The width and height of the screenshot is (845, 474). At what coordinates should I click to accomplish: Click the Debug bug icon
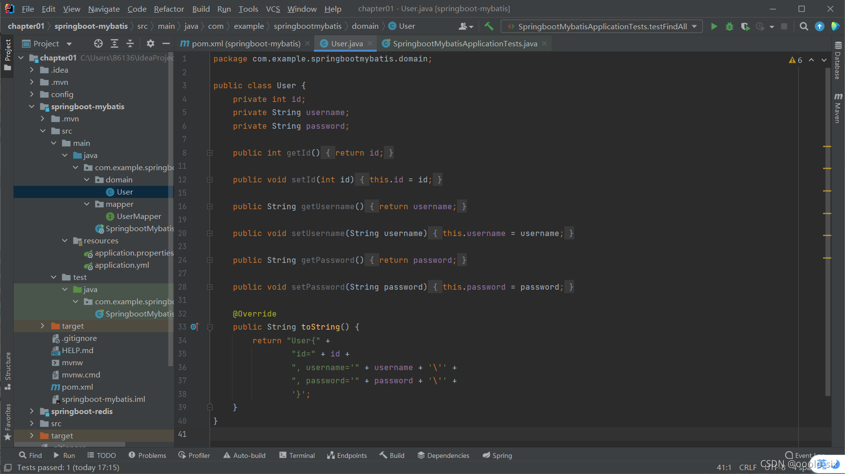click(730, 26)
